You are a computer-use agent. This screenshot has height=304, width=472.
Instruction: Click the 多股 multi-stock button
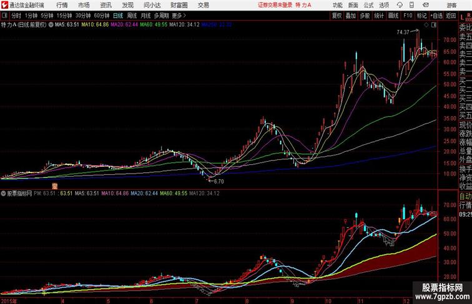pos(365,16)
